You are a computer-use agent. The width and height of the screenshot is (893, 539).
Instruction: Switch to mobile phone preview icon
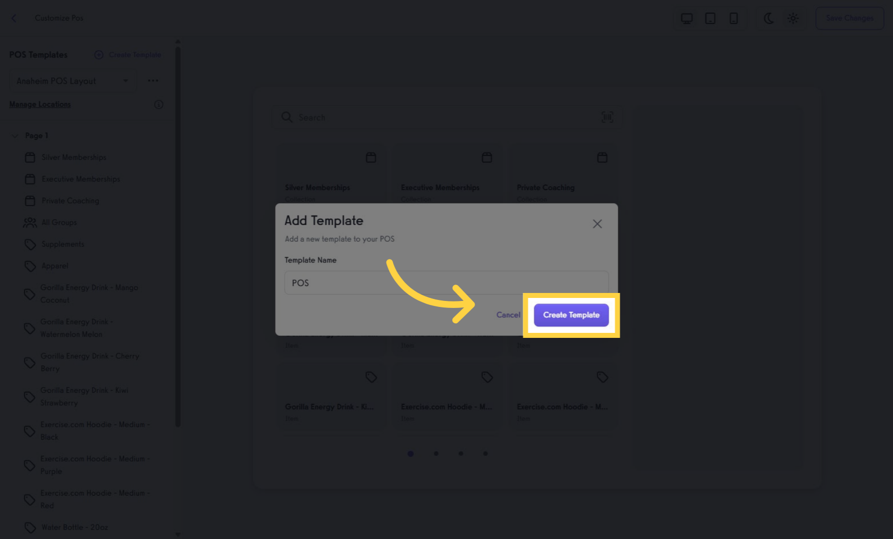coord(733,18)
